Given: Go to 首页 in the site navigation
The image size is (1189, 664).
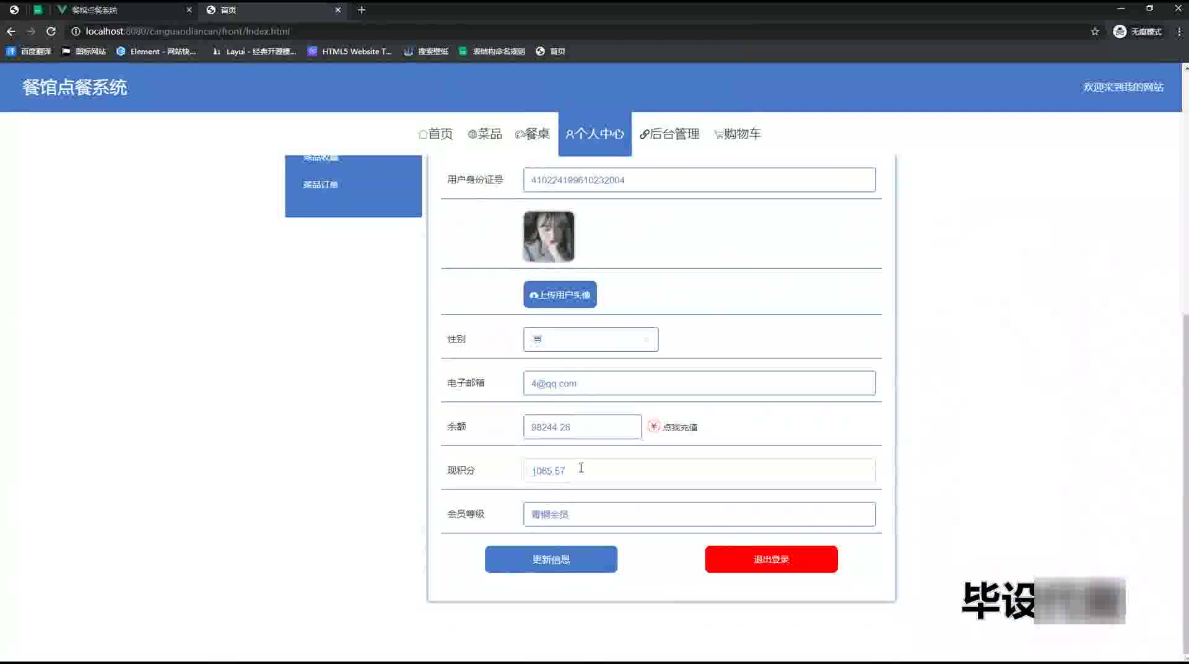Looking at the screenshot, I should [436, 134].
